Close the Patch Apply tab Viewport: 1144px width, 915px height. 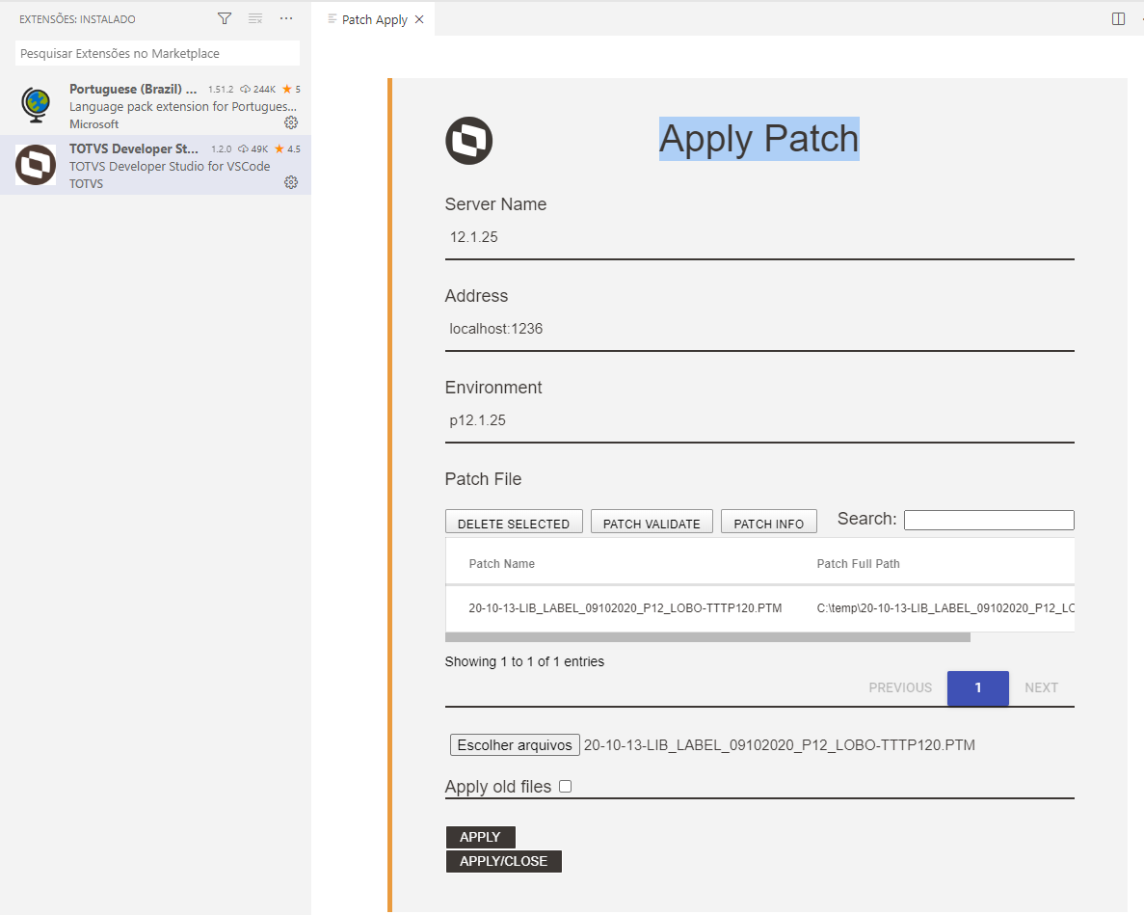[x=419, y=19]
